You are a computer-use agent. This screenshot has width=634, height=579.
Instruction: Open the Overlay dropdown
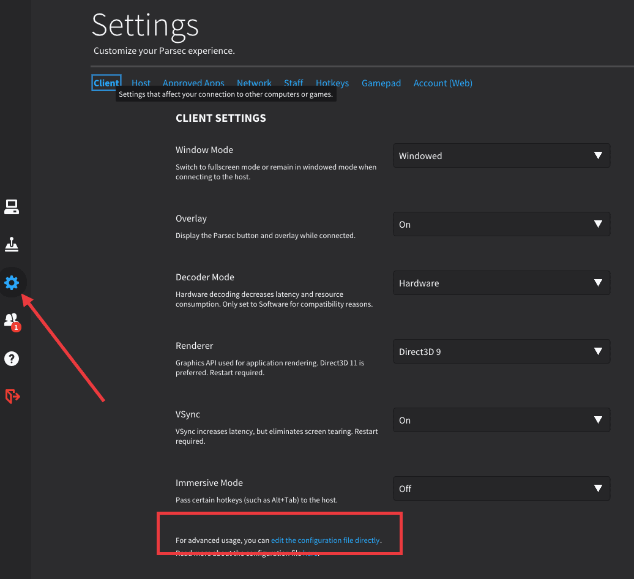[x=501, y=224]
